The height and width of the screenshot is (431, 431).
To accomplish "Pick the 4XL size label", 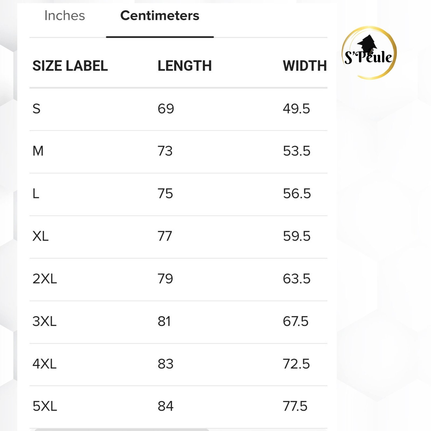I will click(44, 364).
